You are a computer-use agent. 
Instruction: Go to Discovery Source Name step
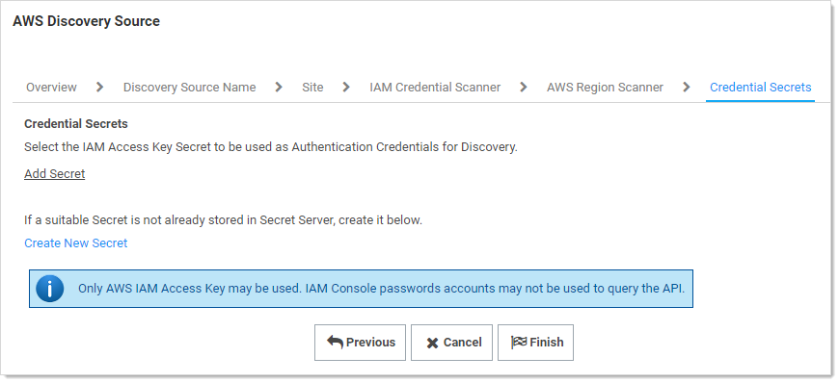[x=189, y=87]
